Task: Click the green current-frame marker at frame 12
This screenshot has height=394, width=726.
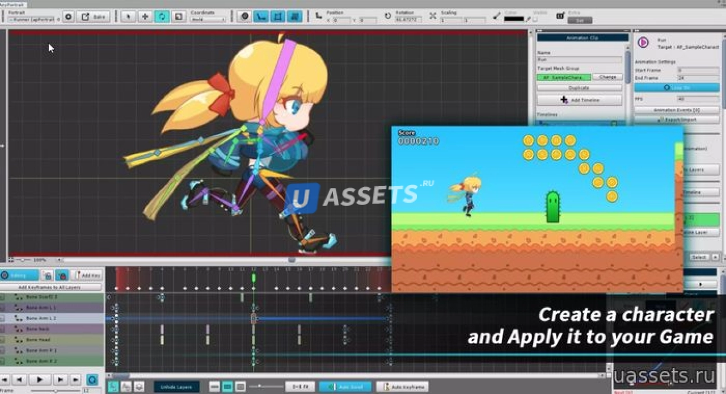Action: tap(254, 278)
